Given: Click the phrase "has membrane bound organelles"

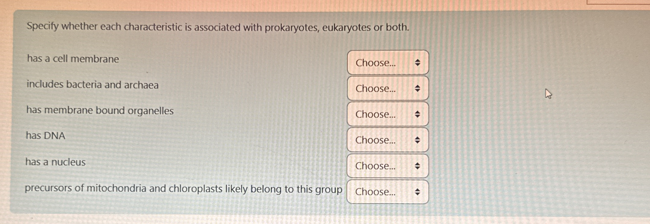Looking at the screenshot, I should pos(100,111).
